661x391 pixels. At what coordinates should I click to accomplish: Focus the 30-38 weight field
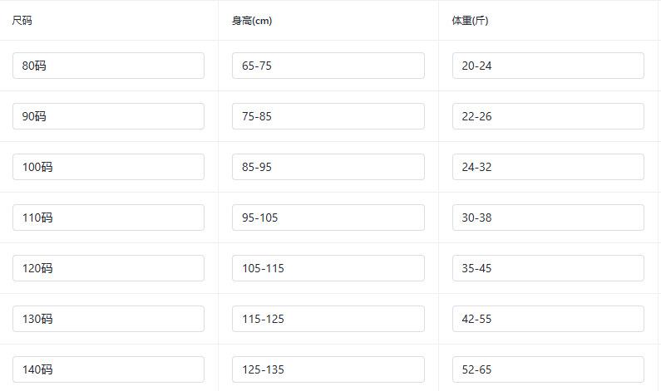[548, 217]
